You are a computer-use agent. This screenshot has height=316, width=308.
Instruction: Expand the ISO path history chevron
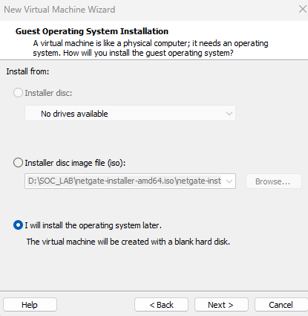229,181
